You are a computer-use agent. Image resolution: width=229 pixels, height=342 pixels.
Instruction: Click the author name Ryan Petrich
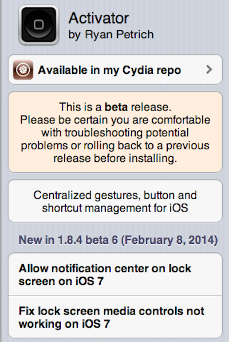coord(120,34)
